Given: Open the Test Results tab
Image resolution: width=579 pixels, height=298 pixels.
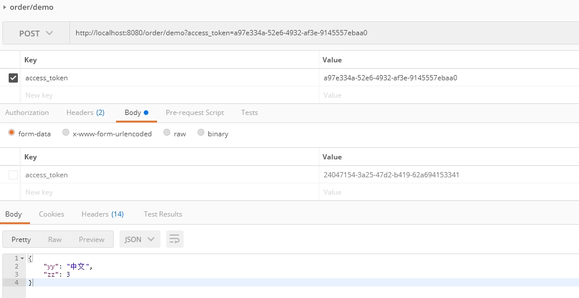Looking at the screenshot, I should [x=163, y=214].
